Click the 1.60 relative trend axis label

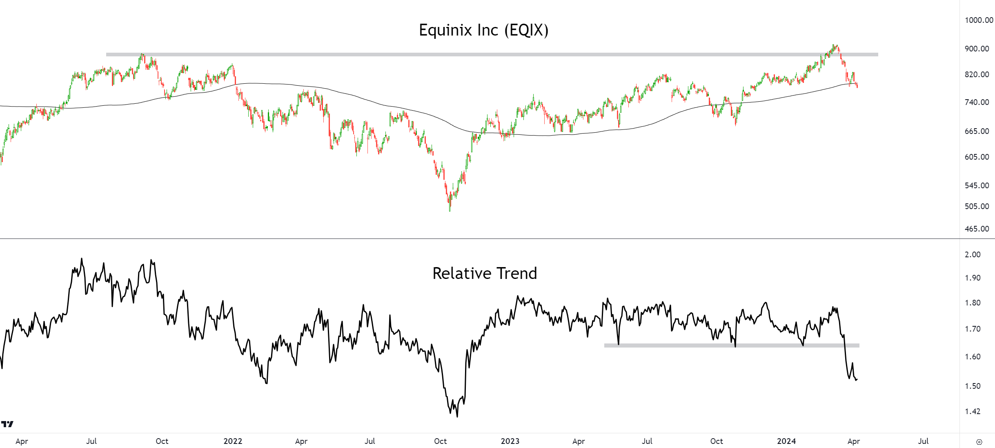tap(973, 357)
